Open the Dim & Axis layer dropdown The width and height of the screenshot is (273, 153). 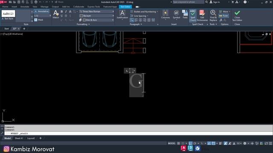tap(97, 20)
